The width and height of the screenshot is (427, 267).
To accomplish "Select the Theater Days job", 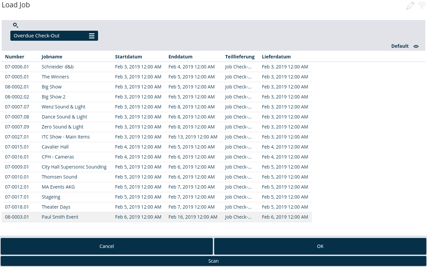I will point(157,207).
